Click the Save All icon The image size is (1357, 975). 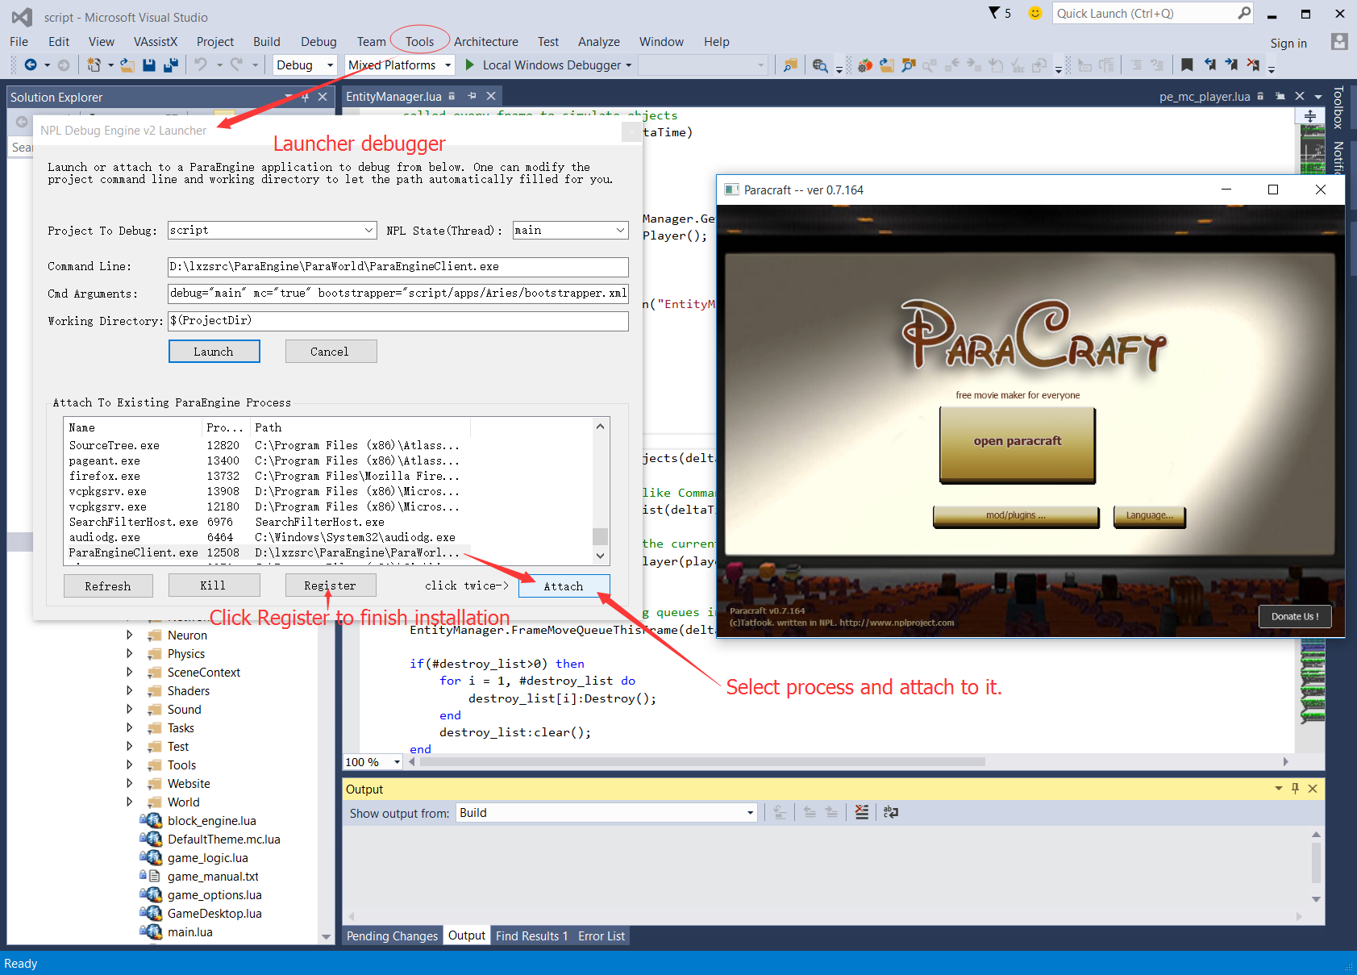[x=171, y=65]
